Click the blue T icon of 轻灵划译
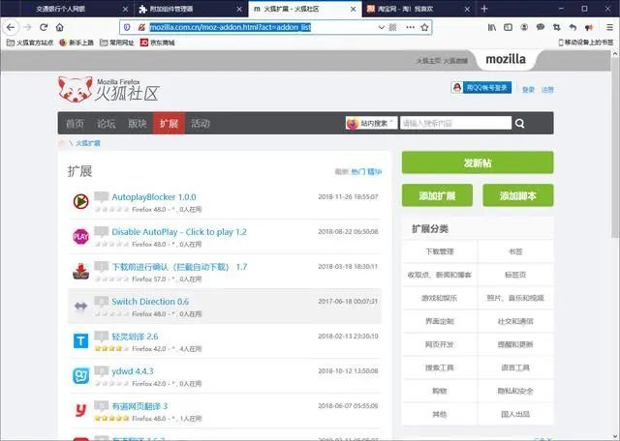Viewport: 620px width, 441px height. point(80,340)
